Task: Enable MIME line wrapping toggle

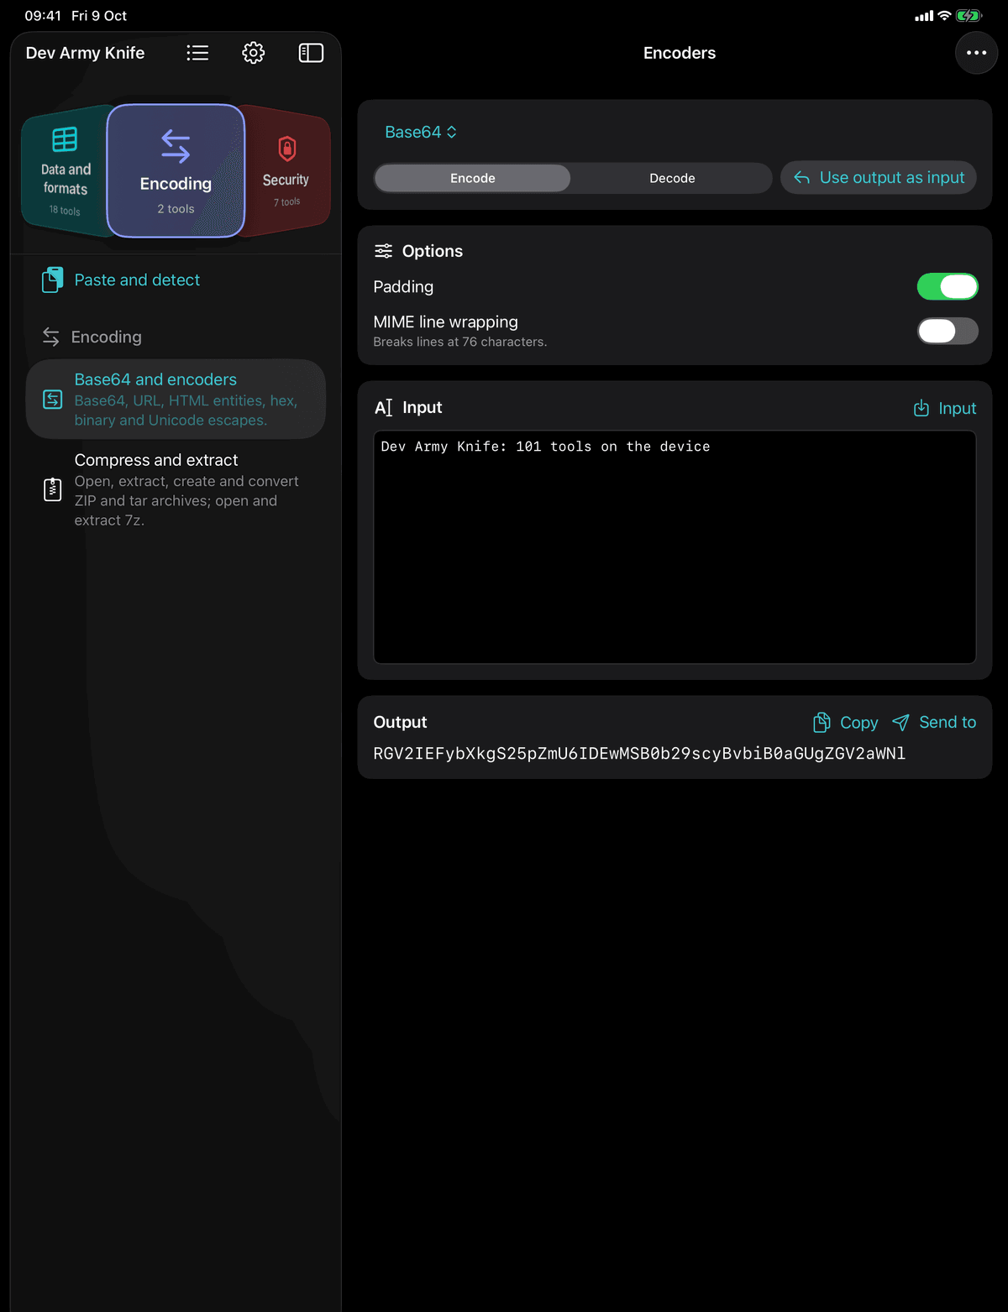Action: 948,331
